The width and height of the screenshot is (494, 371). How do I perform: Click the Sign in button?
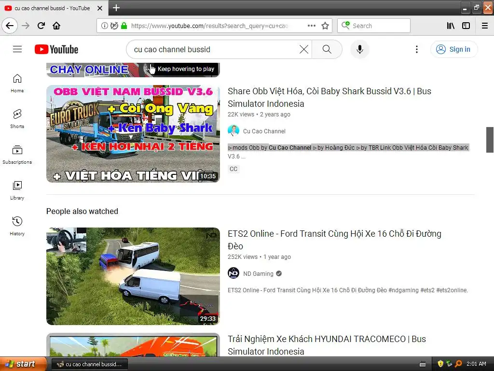pyautogui.click(x=454, y=50)
